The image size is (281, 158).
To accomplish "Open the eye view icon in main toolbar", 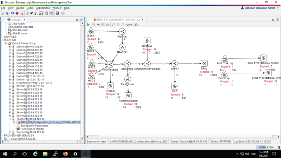I will point(32,13).
